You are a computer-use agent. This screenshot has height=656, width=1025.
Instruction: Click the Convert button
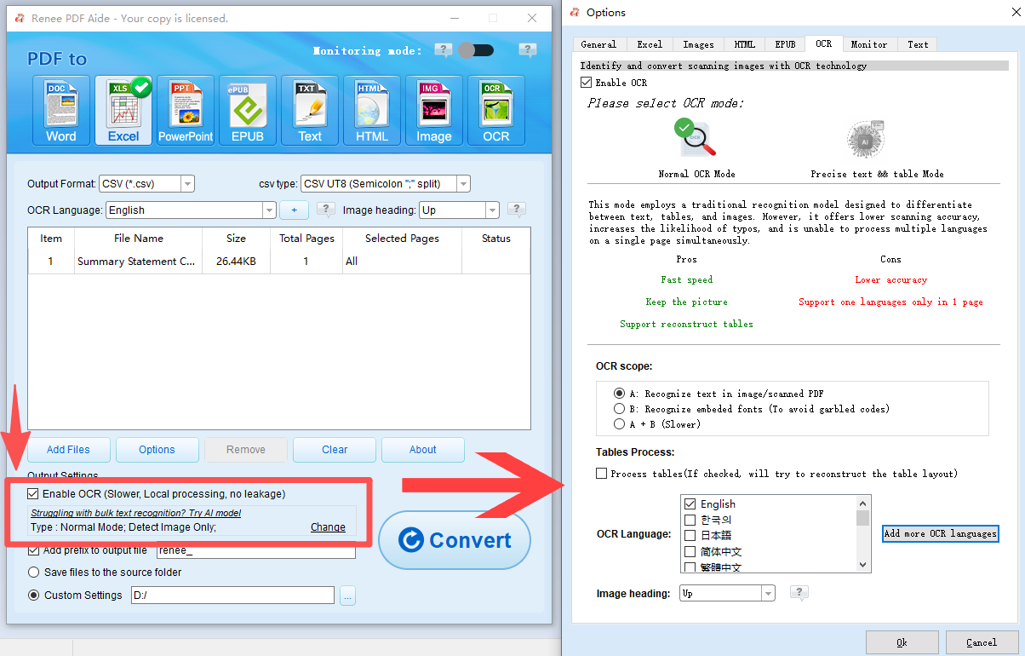coord(455,540)
